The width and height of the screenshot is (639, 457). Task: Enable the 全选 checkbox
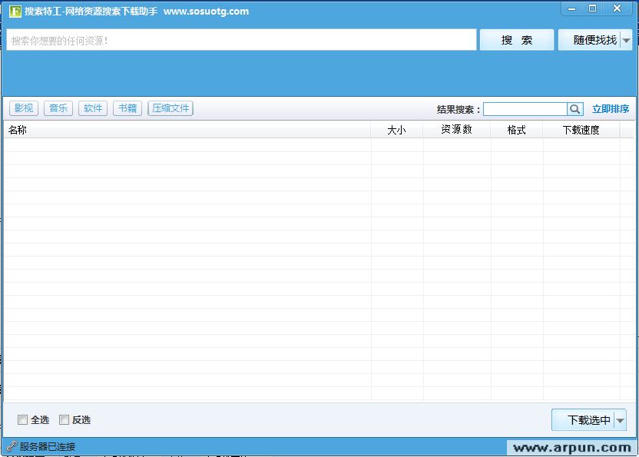23,419
